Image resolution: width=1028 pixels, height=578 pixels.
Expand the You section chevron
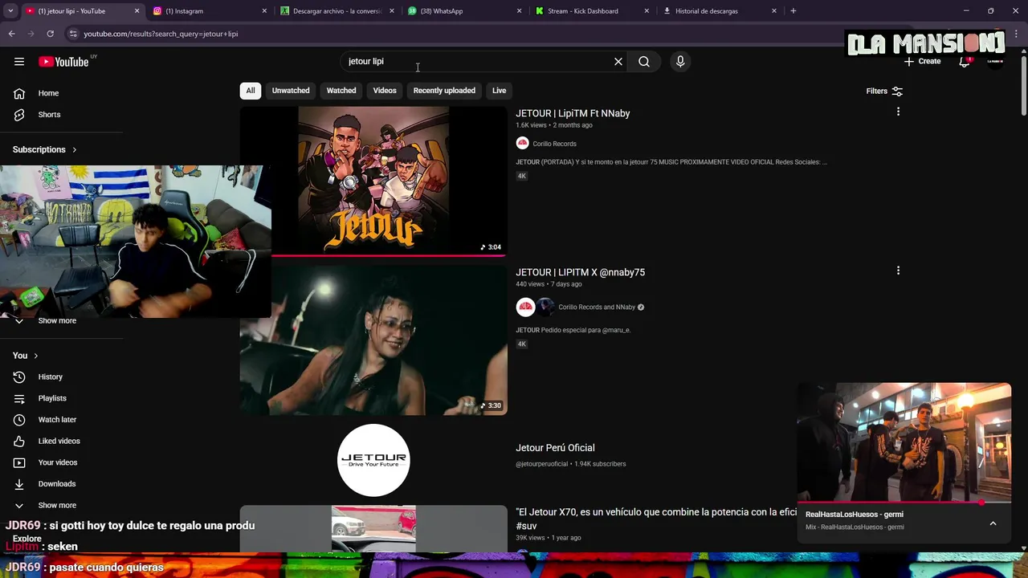35,356
